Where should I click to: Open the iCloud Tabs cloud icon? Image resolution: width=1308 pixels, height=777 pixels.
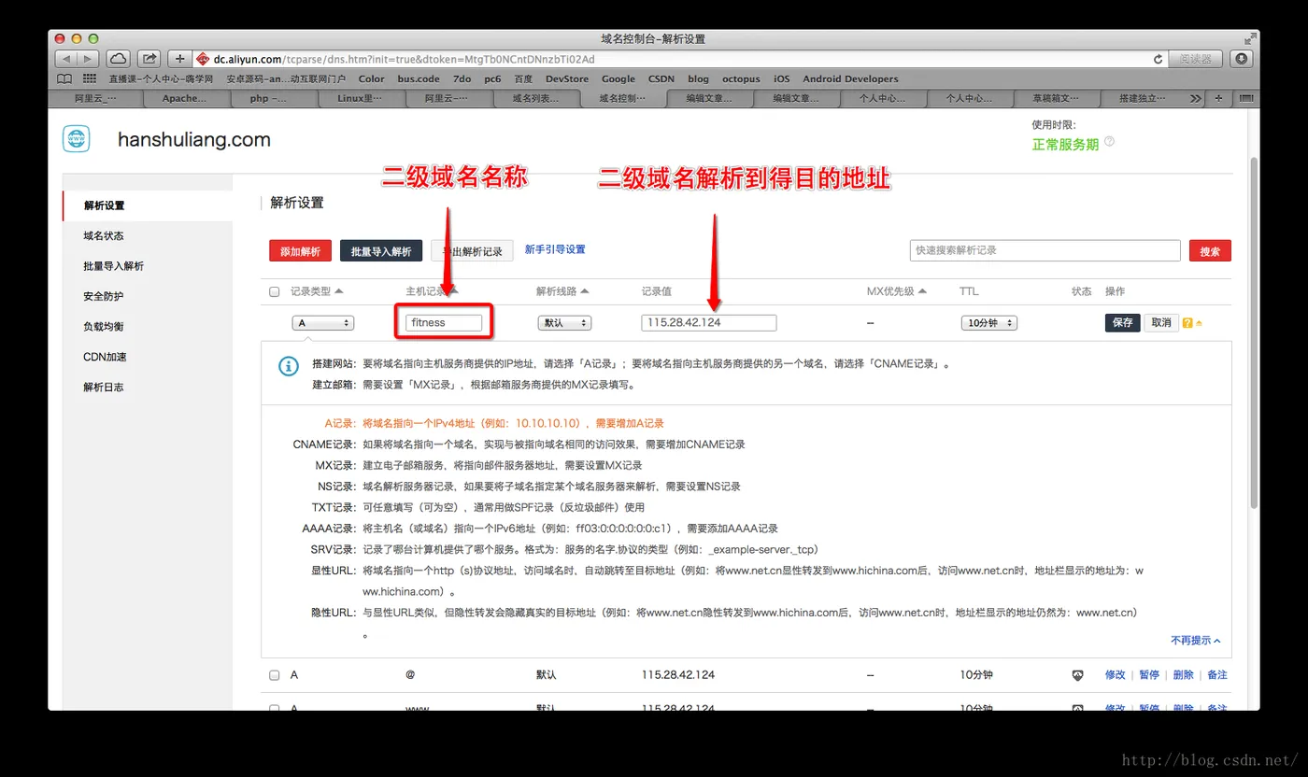tap(118, 58)
